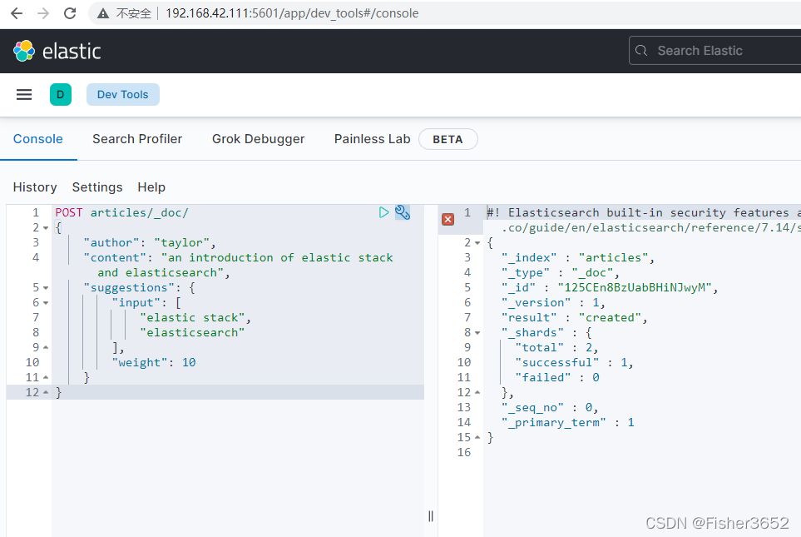Click the "_type" : "_doc" line
Viewport: 801px width, 537px height.
click(561, 272)
